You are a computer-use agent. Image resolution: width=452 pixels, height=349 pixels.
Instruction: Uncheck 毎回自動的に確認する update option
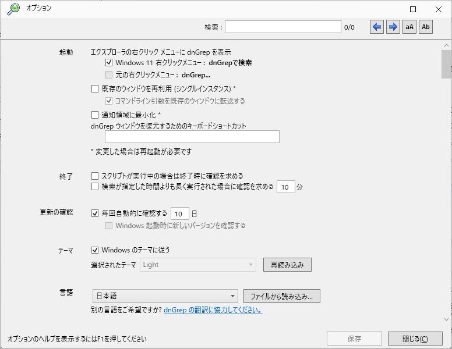pos(95,213)
